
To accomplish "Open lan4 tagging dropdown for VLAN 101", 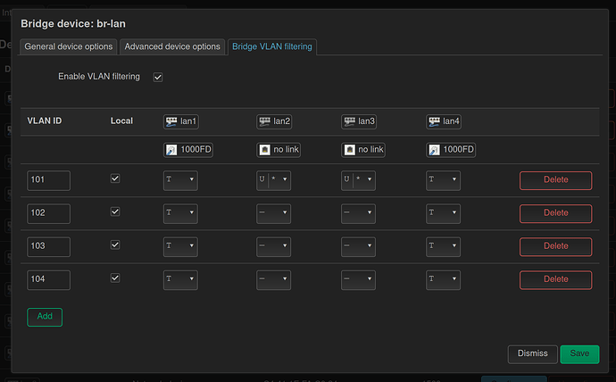I will point(443,180).
